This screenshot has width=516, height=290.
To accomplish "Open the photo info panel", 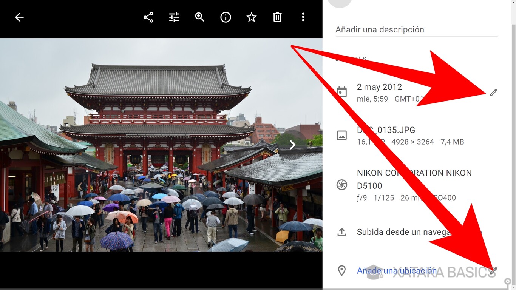I will pos(226,17).
